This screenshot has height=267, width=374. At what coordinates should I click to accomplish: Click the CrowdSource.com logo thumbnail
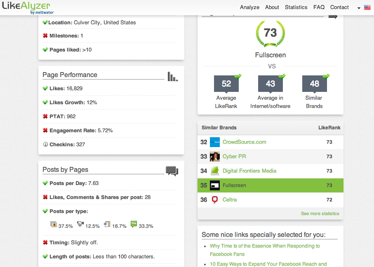(215, 142)
